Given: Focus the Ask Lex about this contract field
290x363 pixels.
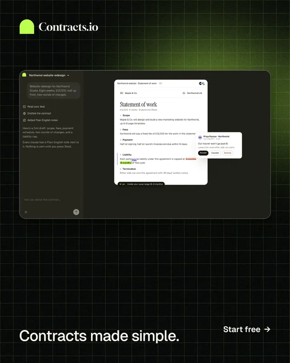Looking at the screenshot, I should (42, 200).
